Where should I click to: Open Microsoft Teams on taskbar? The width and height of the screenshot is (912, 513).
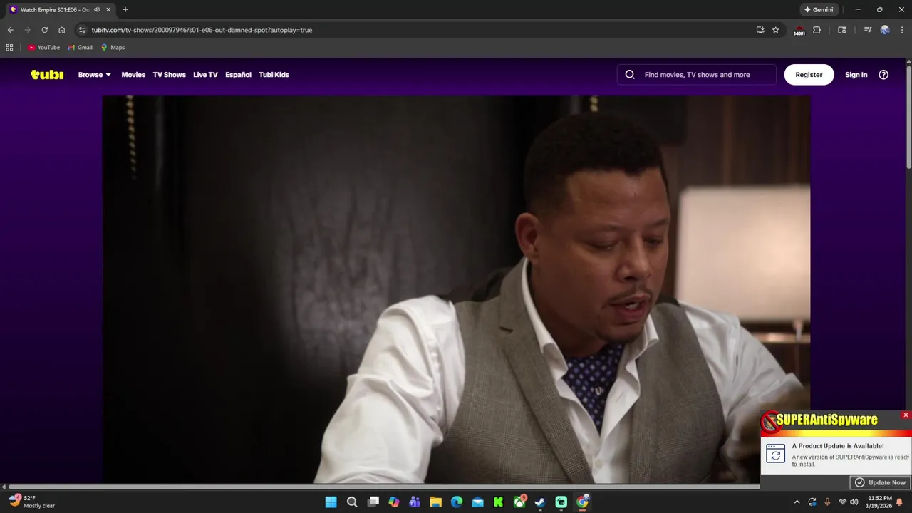point(415,502)
